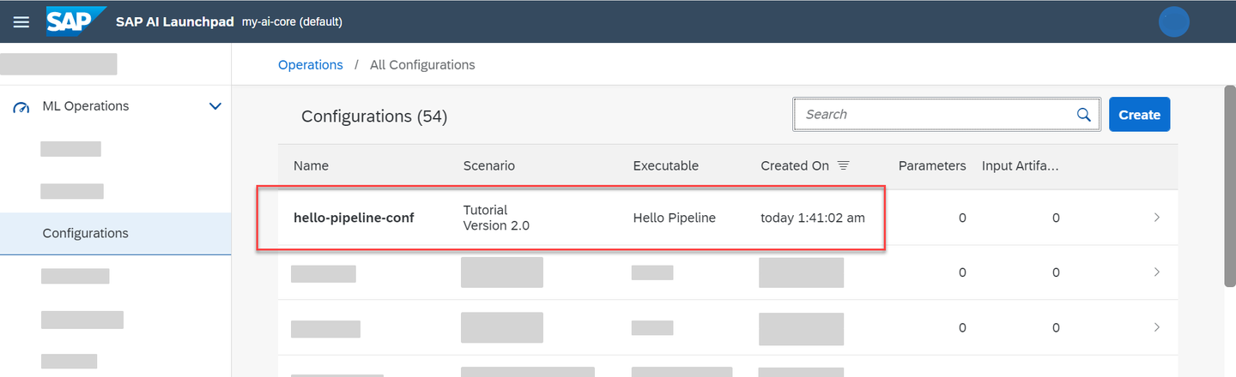Click the Name column header
Screen dimensions: 1236x377
pyautogui.click(x=311, y=166)
